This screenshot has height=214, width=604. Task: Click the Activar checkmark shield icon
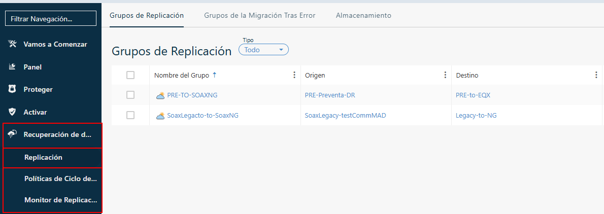13,112
